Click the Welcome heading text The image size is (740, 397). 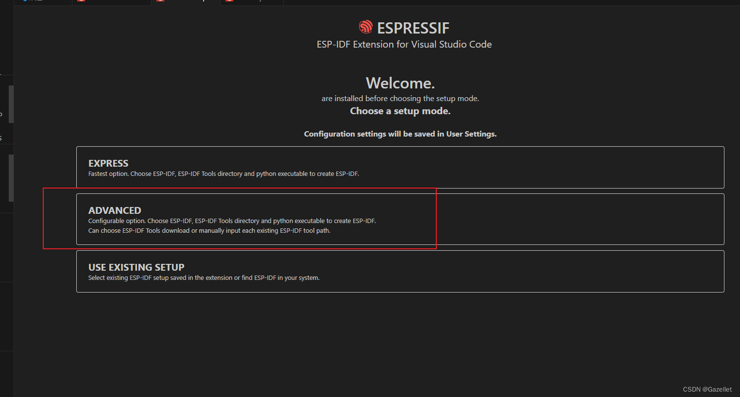tap(400, 83)
